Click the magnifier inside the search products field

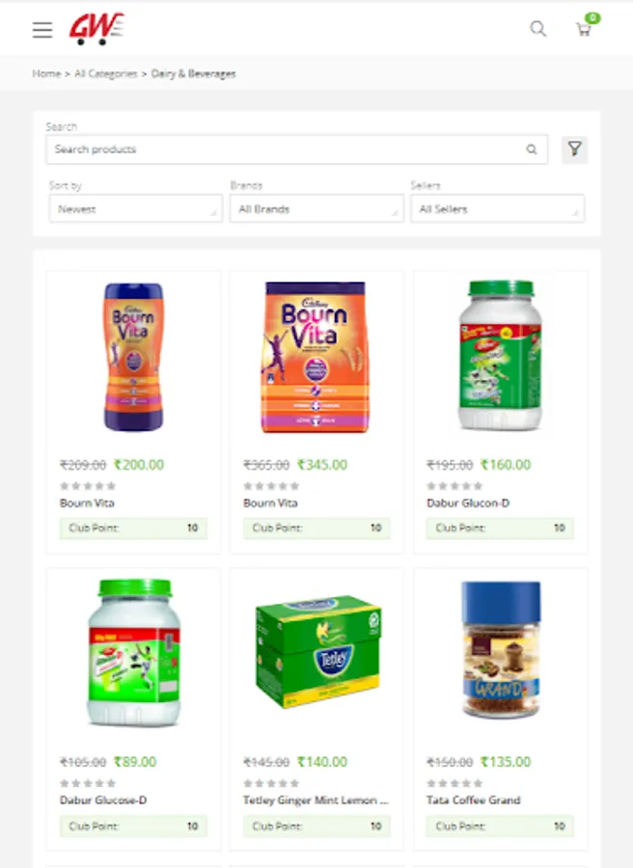(531, 149)
